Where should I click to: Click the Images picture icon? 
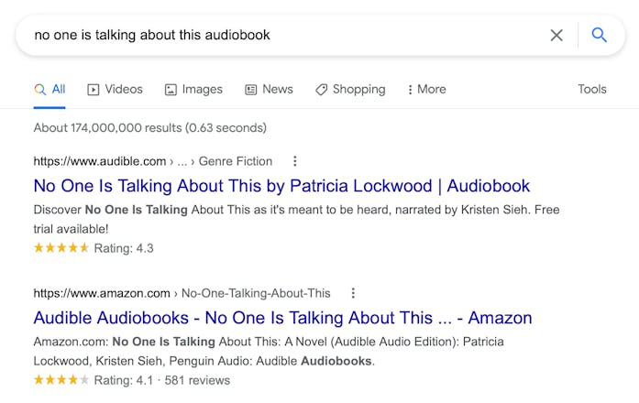click(x=171, y=90)
